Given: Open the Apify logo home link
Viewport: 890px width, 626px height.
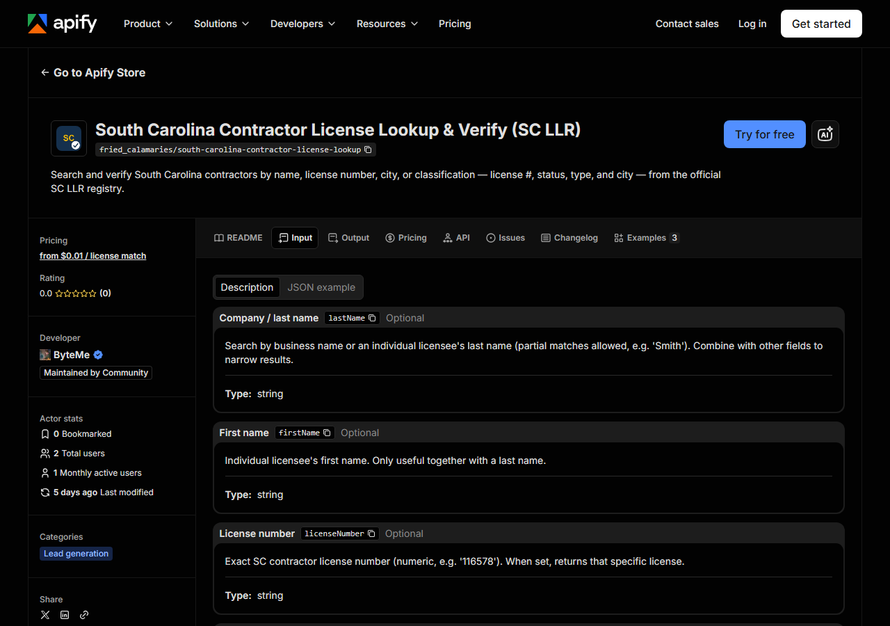Looking at the screenshot, I should coord(62,24).
